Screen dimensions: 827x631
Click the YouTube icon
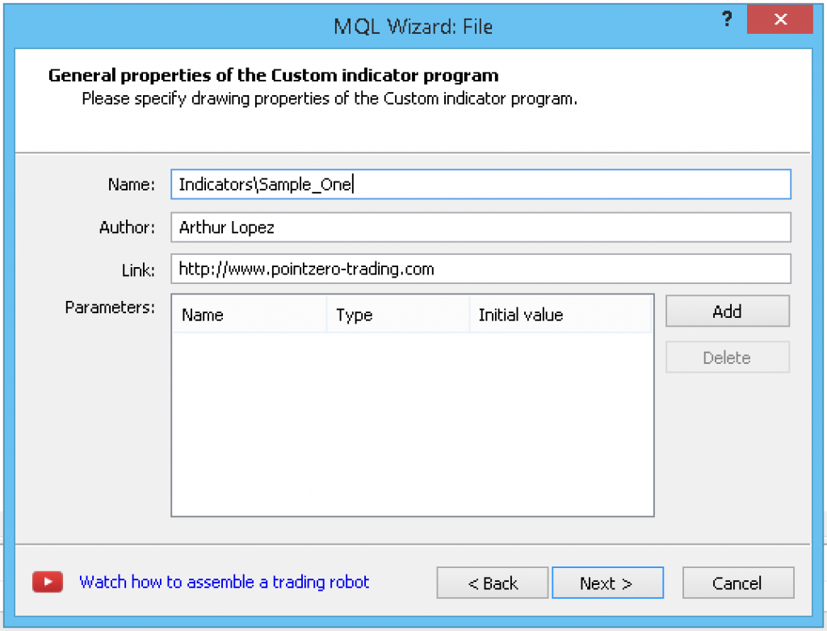tap(47, 582)
